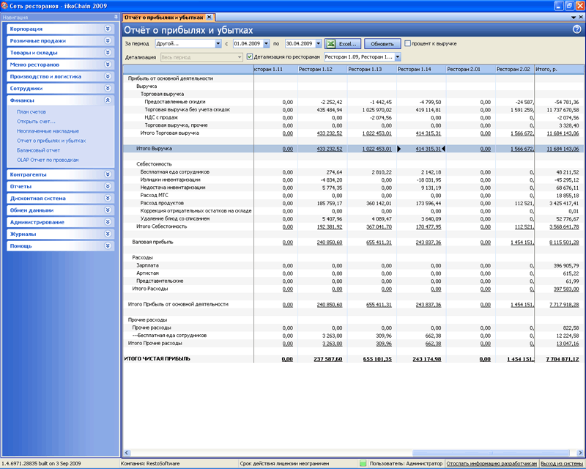Expand the Сотрудники section

pyautogui.click(x=108, y=88)
